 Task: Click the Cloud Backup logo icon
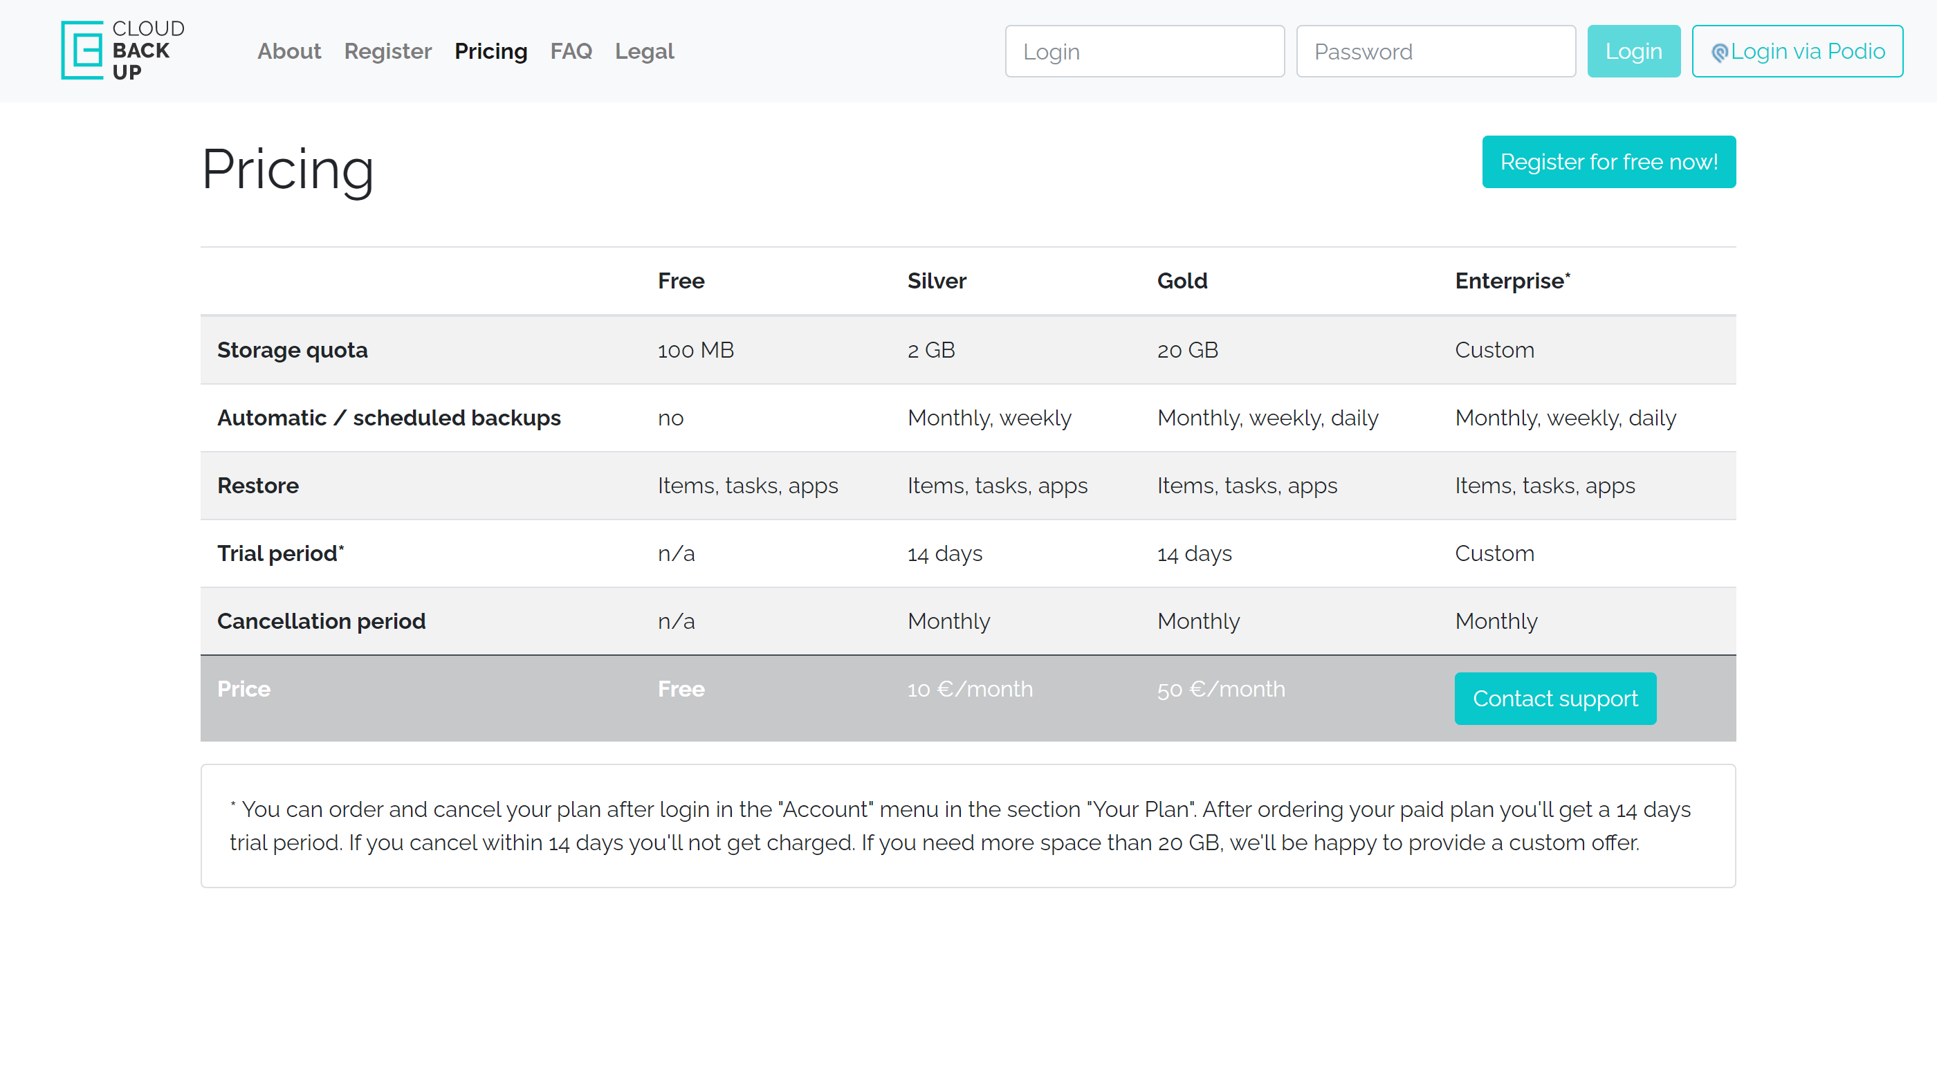click(x=82, y=50)
